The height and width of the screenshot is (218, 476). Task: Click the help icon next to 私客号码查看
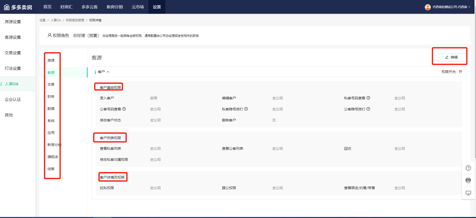pyautogui.click(x=368, y=98)
